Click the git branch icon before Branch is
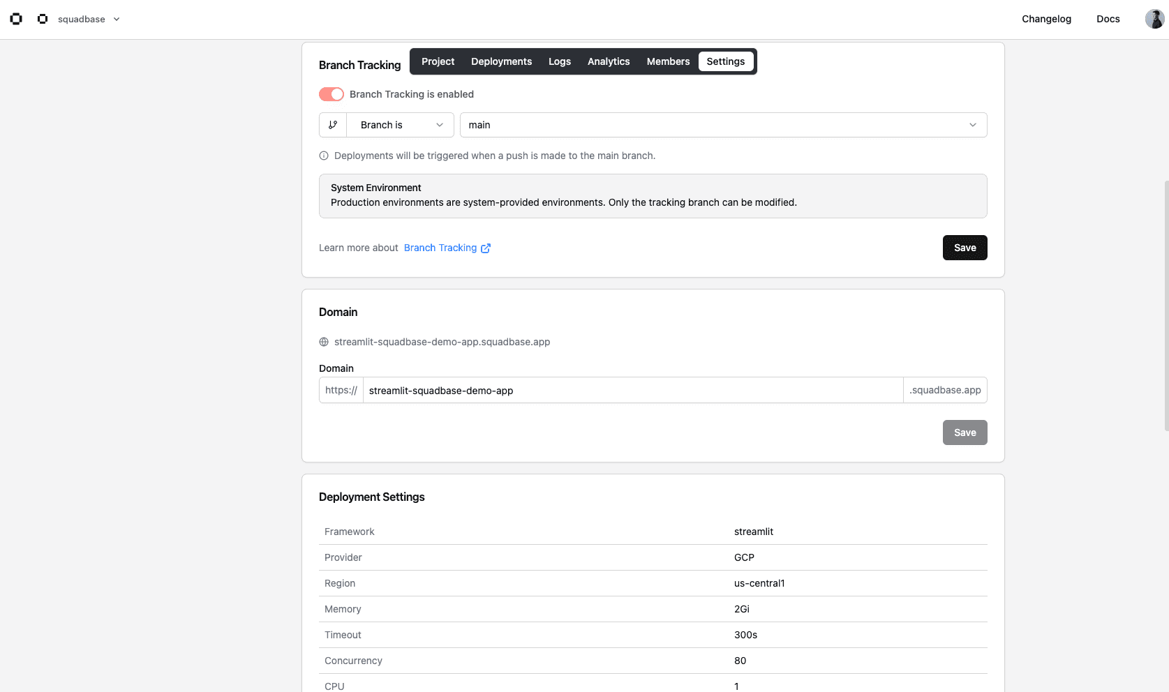 (x=333, y=125)
